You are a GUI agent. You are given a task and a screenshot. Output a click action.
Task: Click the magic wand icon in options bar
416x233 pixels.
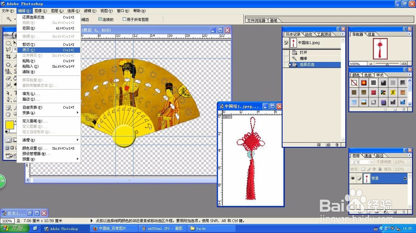pos(9,19)
